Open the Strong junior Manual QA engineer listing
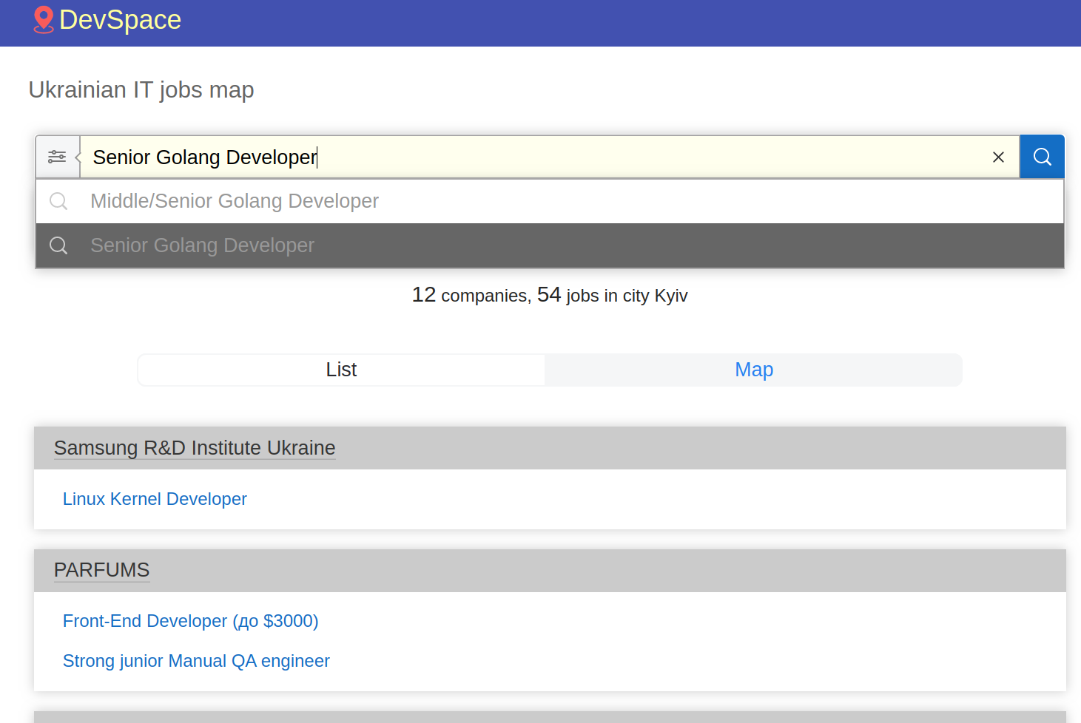The height and width of the screenshot is (723, 1081). [x=196, y=661]
